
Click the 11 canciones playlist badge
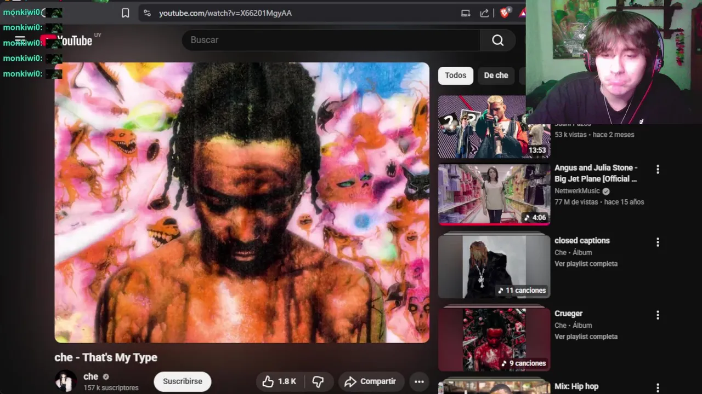(x=522, y=291)
